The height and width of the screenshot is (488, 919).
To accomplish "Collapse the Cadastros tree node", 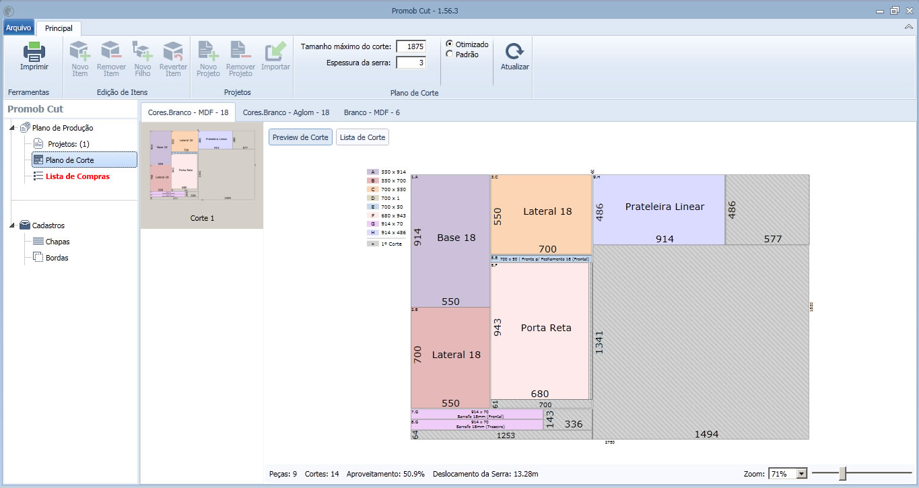I will click(x=13, y=225).
